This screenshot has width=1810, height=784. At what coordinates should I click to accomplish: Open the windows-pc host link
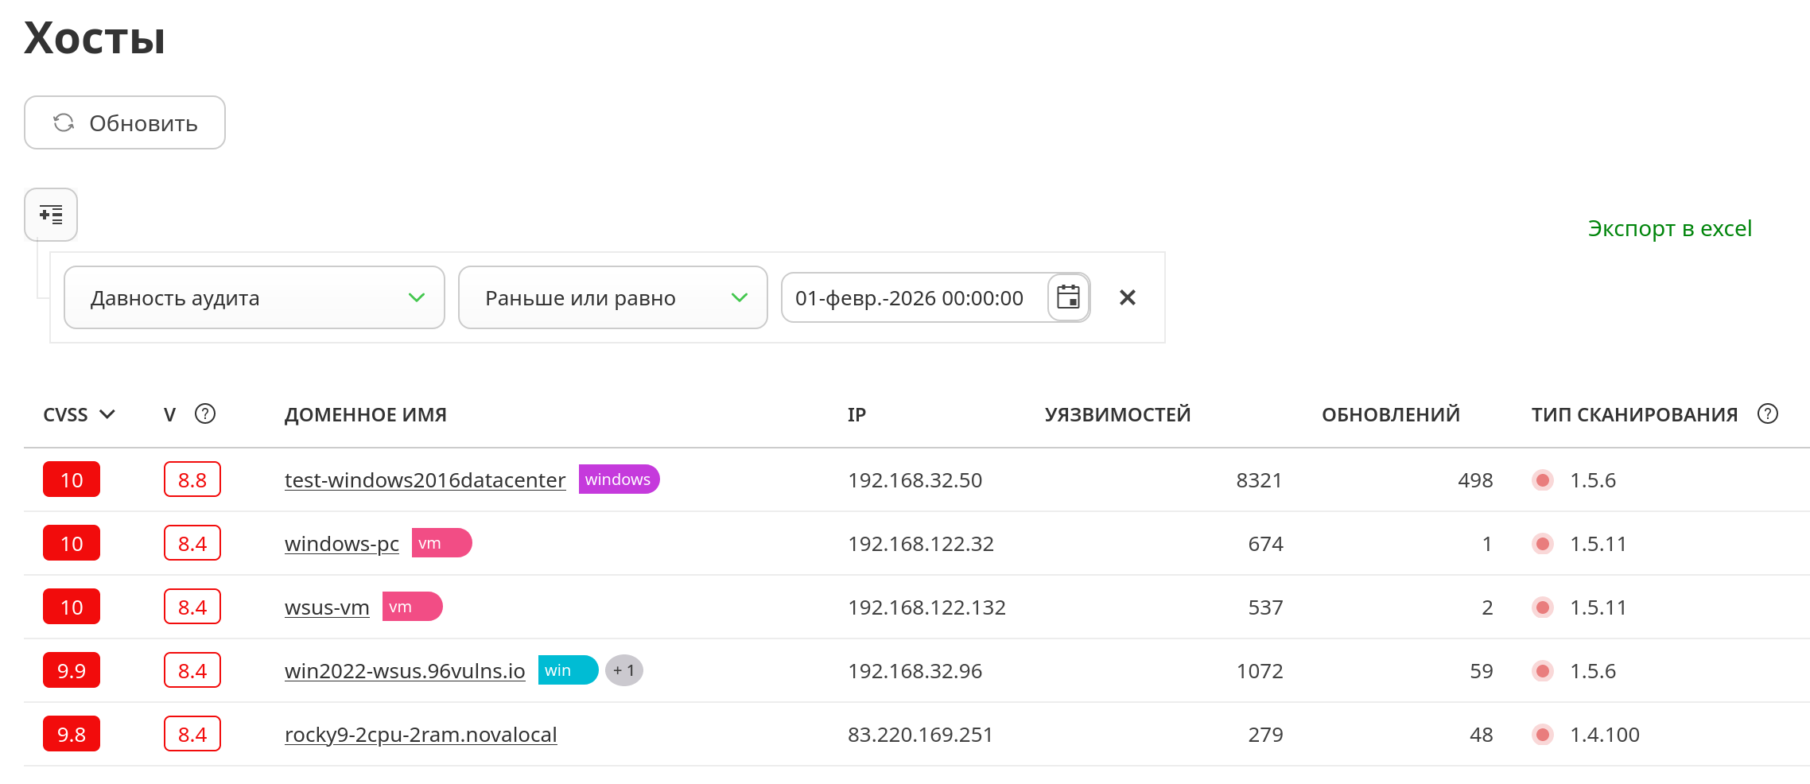[342, 544]
